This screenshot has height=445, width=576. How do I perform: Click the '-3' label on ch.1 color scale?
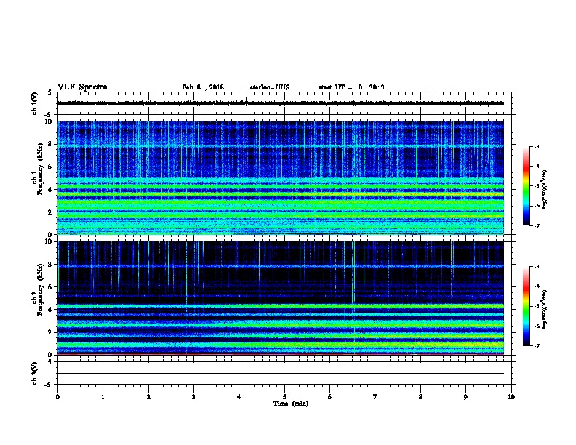537,146
